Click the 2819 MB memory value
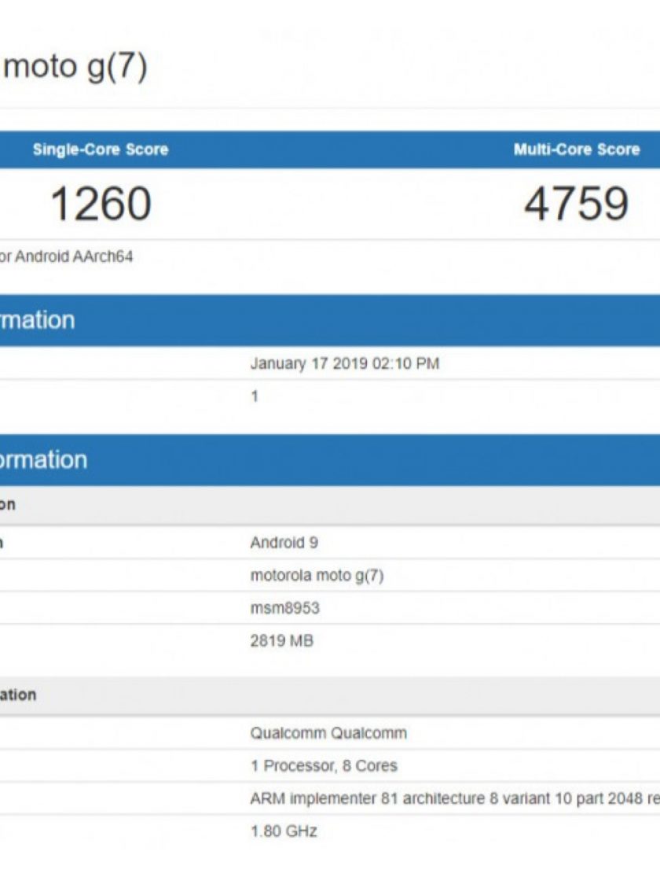This screenshot has width=660, height=881. click(x=281, y=641)
